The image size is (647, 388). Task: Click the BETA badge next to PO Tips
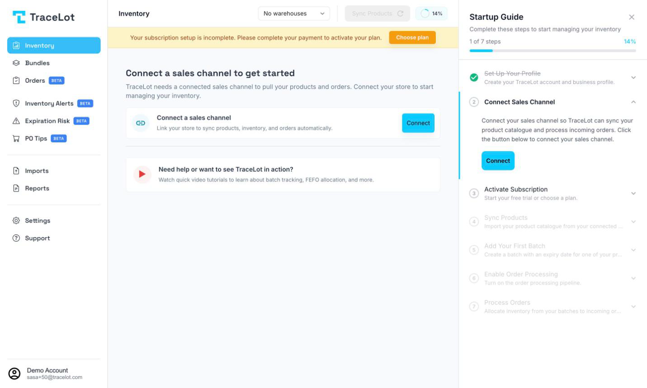(59, 138)
